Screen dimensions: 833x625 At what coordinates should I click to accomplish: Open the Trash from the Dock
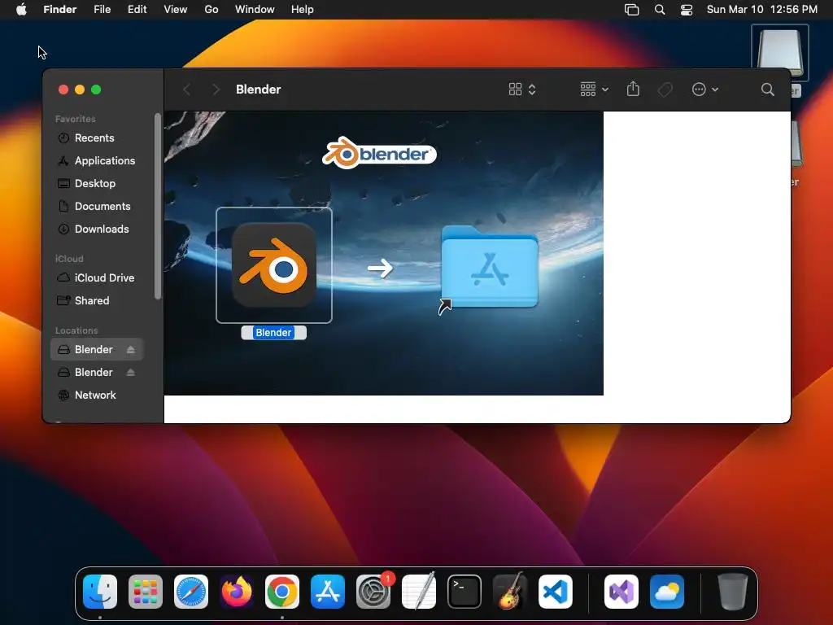click(x=733, y=592)
